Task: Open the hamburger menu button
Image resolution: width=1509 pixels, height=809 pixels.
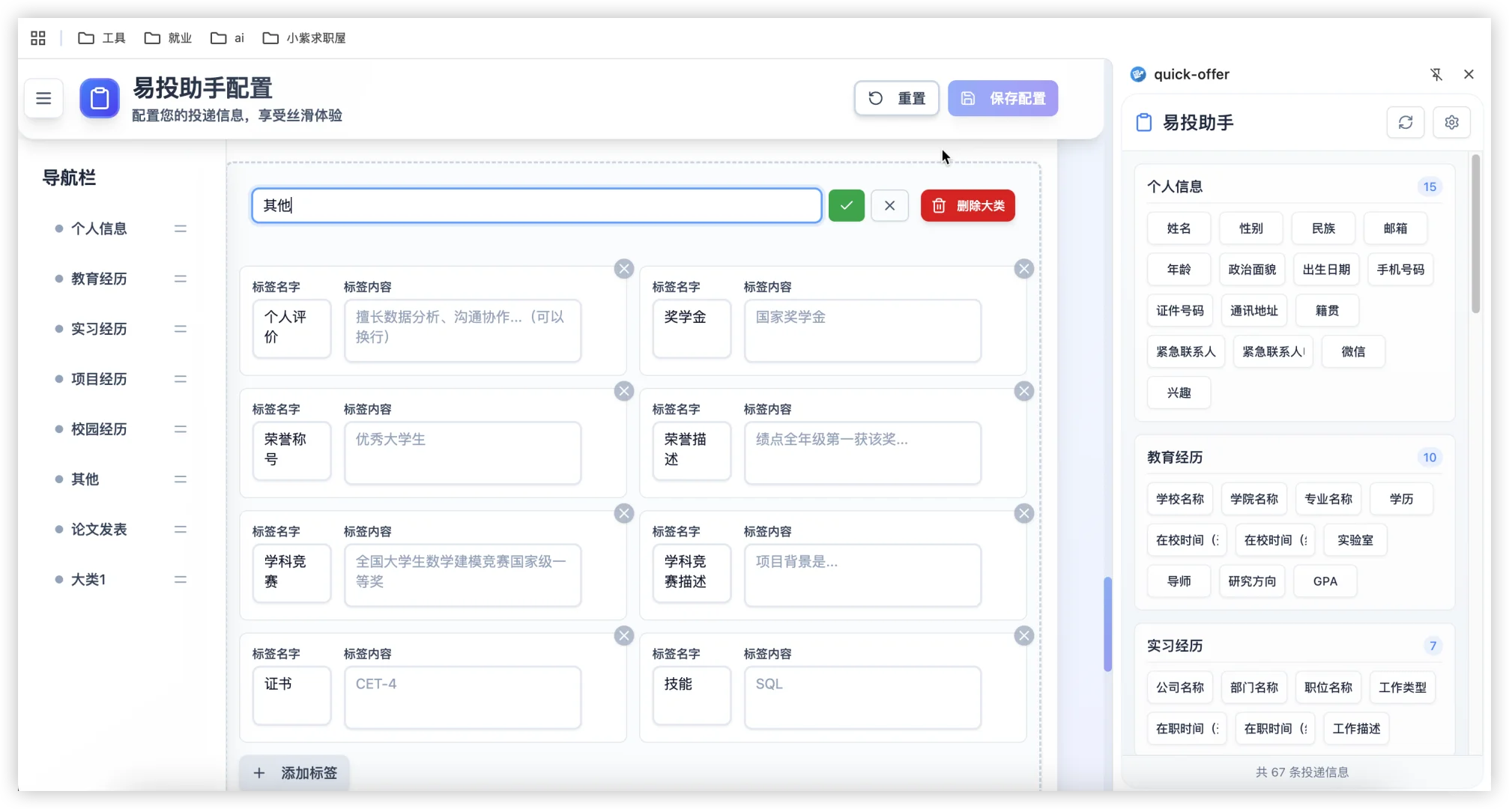Action: [x=43, y=98]
